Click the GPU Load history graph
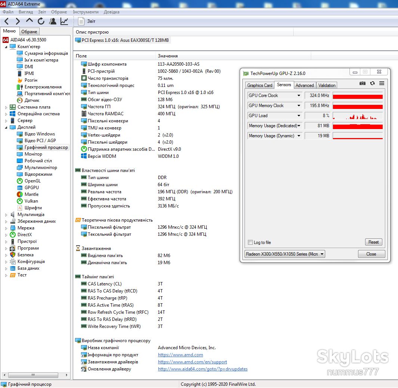 point(358,116)
